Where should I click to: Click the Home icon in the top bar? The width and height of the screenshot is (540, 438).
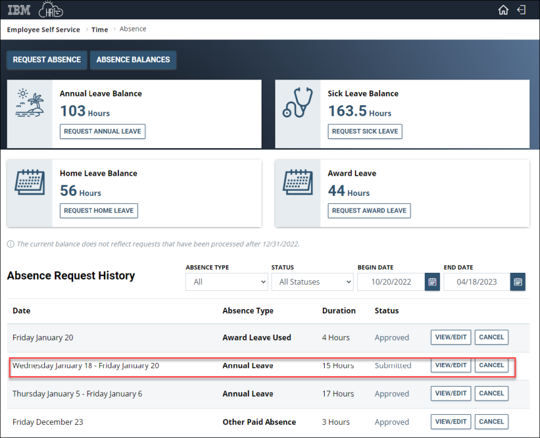(x=503, y=10)
